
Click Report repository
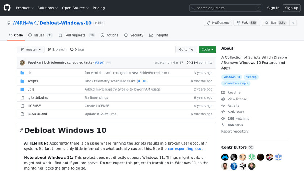click(x=235, y=132)
